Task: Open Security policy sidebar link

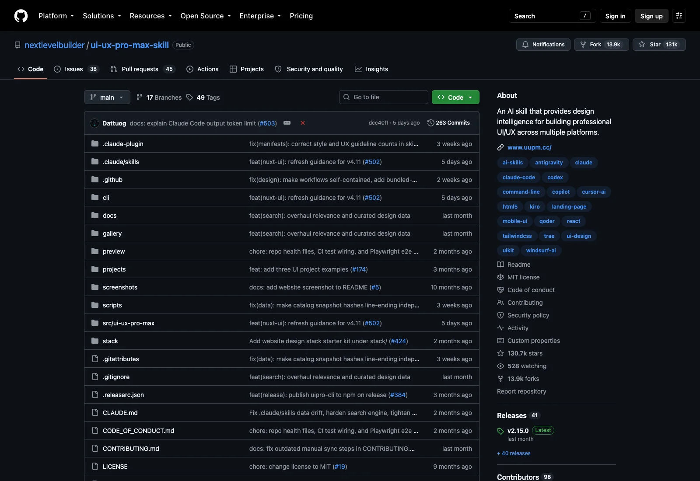Action: (x=523, y=315)
